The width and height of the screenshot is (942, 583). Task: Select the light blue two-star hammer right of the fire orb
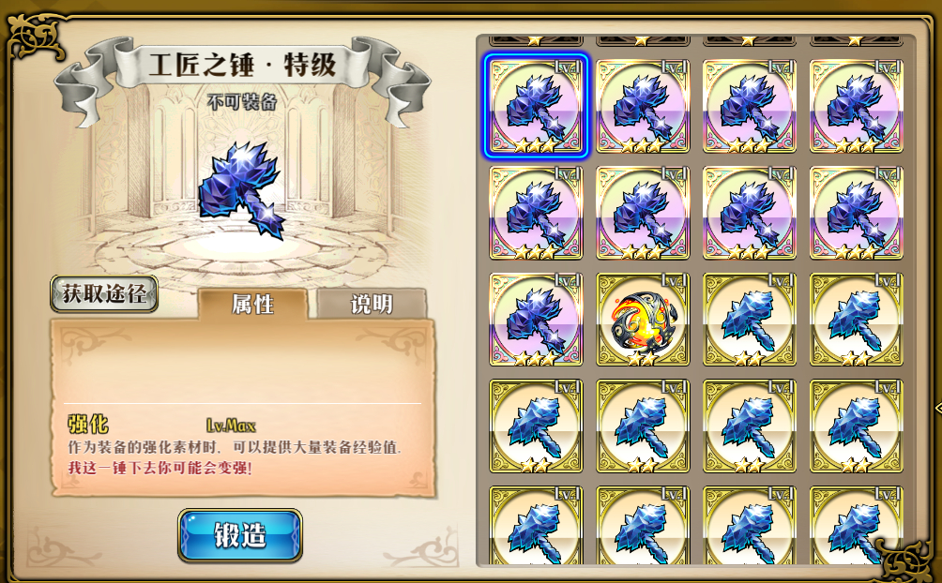click(x=749, y=320)
